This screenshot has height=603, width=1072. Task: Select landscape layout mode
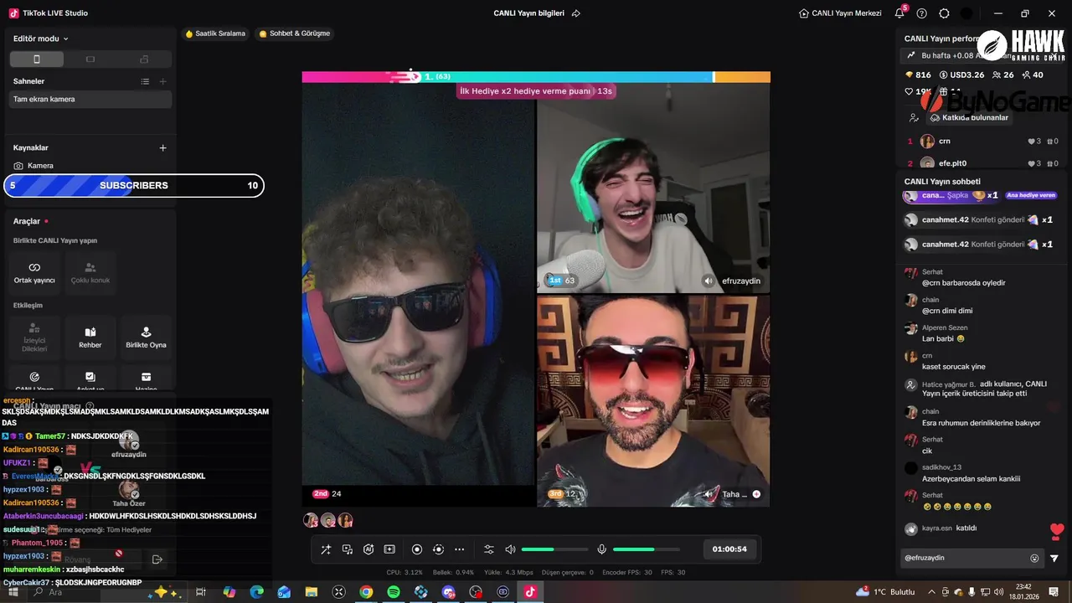[x=90, y=59]
